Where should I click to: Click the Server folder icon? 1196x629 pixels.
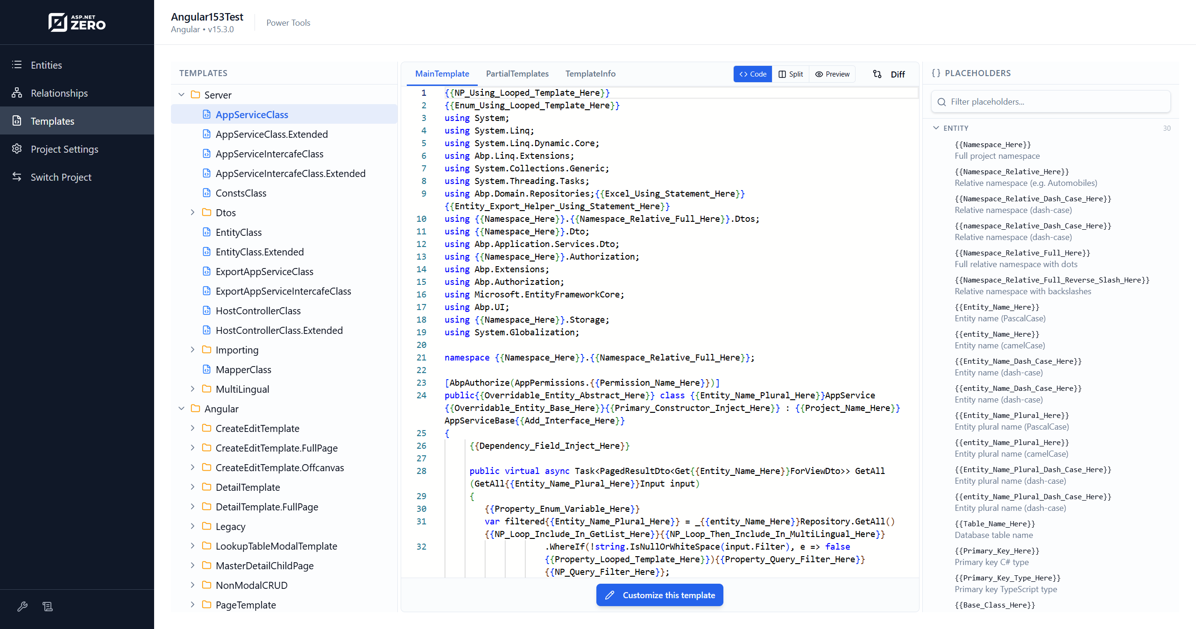195,95
